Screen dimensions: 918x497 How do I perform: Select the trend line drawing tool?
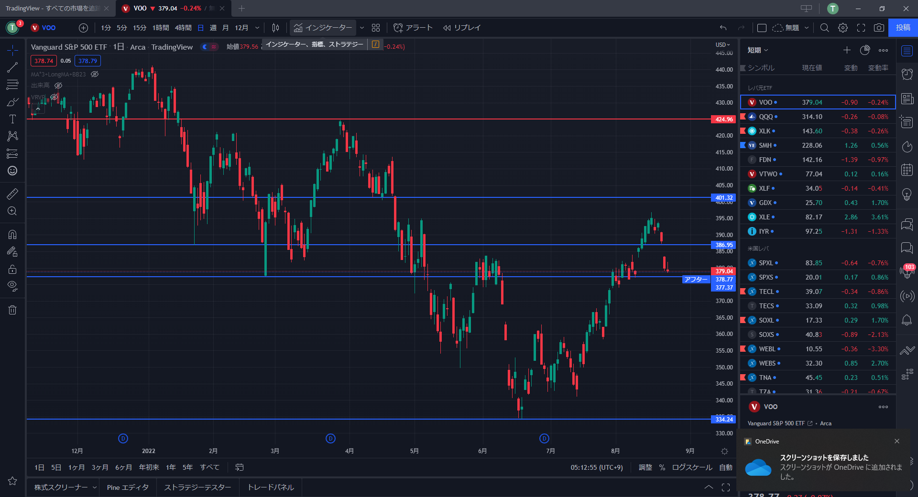point(12,67)
